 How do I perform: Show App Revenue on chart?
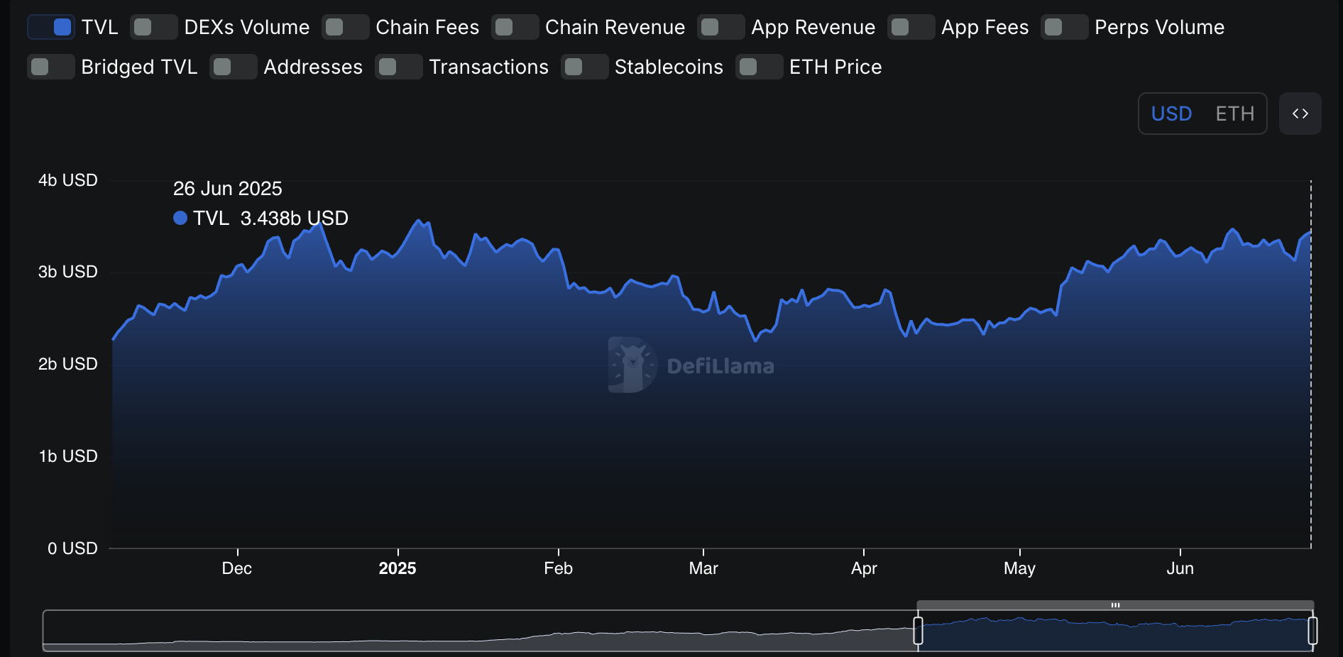coord(721,27)
